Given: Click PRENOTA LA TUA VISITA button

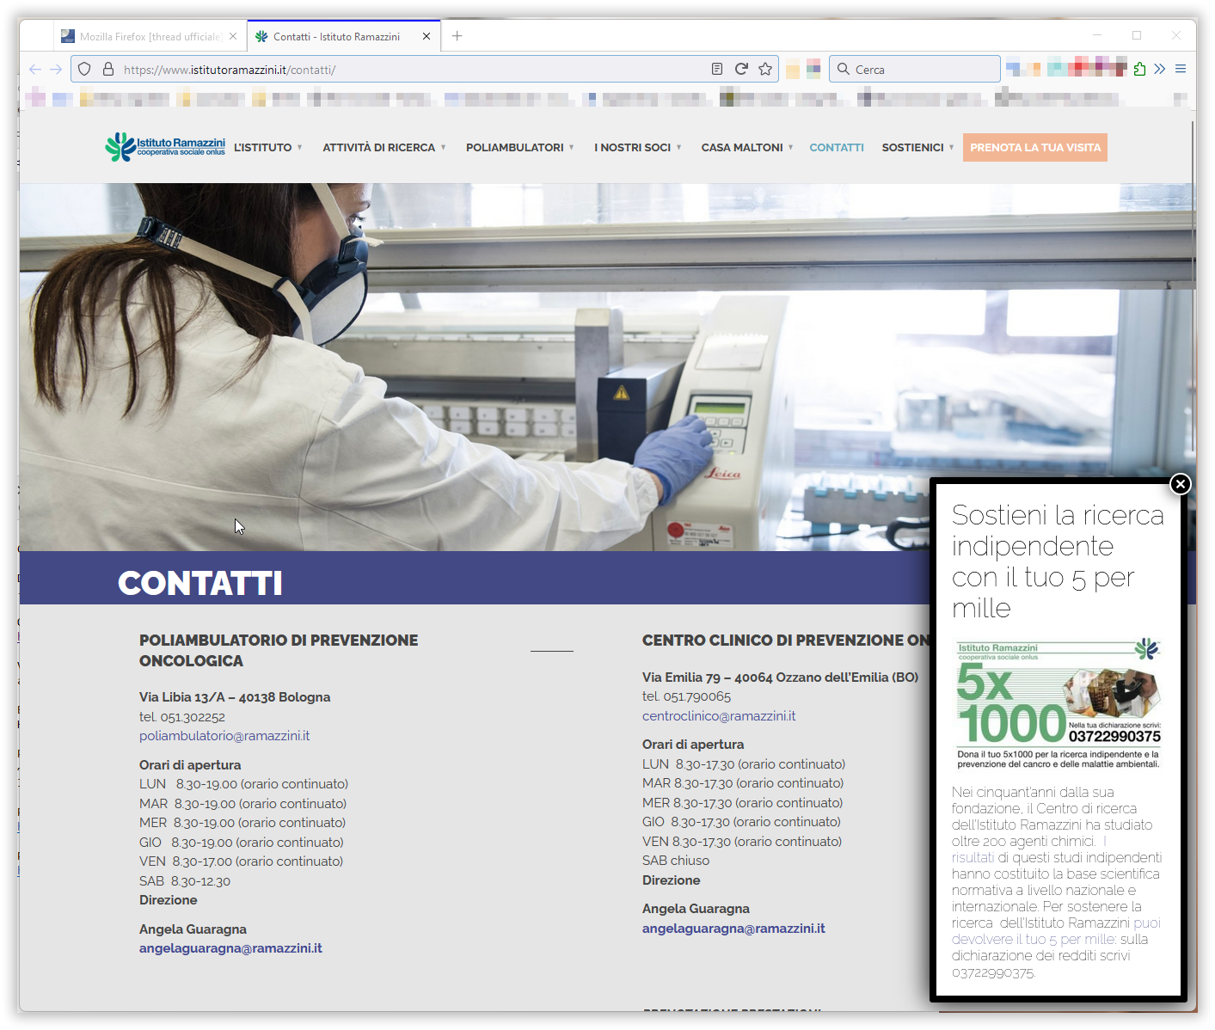Looking at the screenshot, I should 1035,148.
